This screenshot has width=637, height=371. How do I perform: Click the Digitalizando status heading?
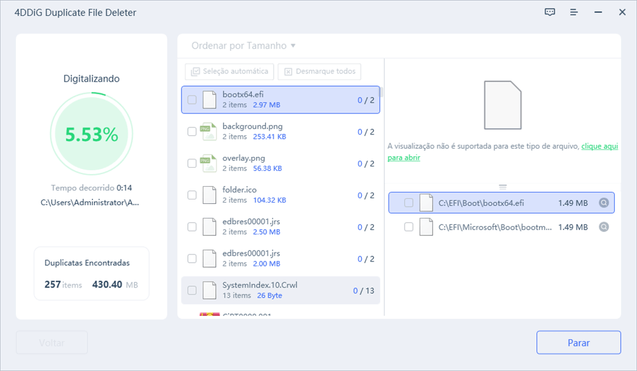(x=91, y=78)
